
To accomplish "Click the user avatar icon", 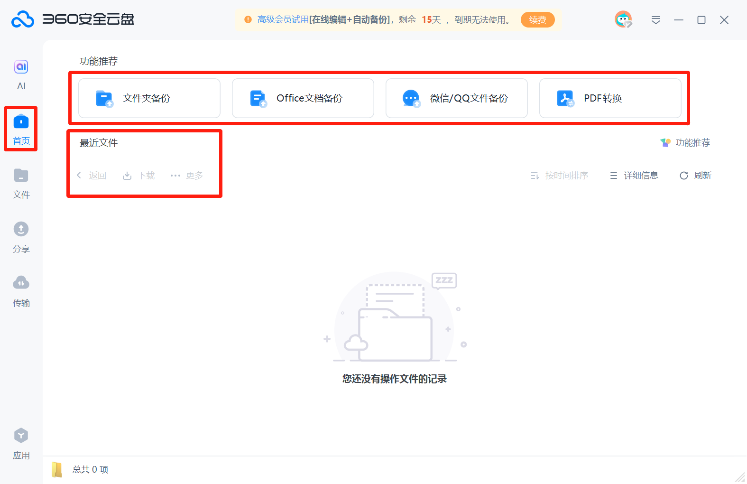I will [x=623, y=19].
